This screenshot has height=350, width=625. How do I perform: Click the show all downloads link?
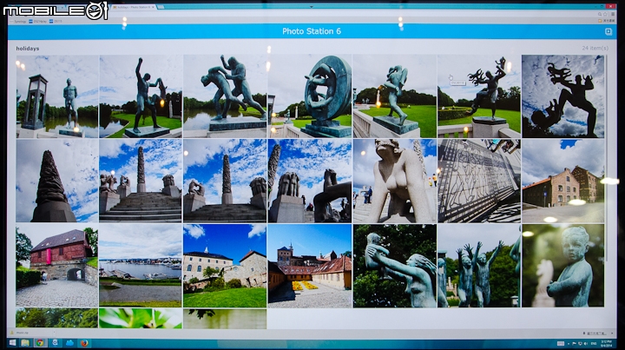(595, 333)
